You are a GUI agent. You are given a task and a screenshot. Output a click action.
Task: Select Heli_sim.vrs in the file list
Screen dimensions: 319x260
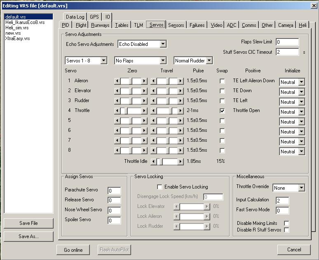pos(17,28)
